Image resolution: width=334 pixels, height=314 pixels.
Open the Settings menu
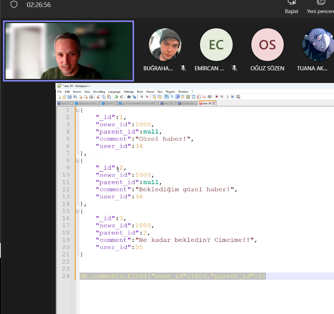click(x=129, y=92)
